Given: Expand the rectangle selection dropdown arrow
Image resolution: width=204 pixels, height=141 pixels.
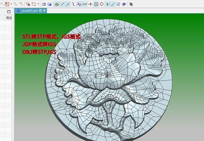Looking at the screenshot, I should click(38, 4).
